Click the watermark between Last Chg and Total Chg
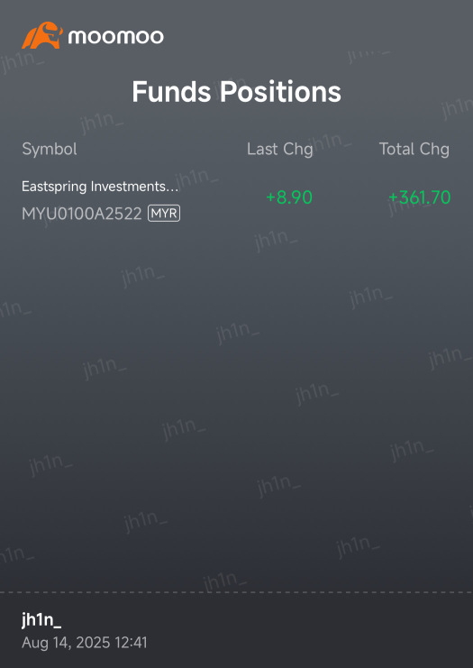The height and width of the screenshot is (668, 473). (330, 140)
